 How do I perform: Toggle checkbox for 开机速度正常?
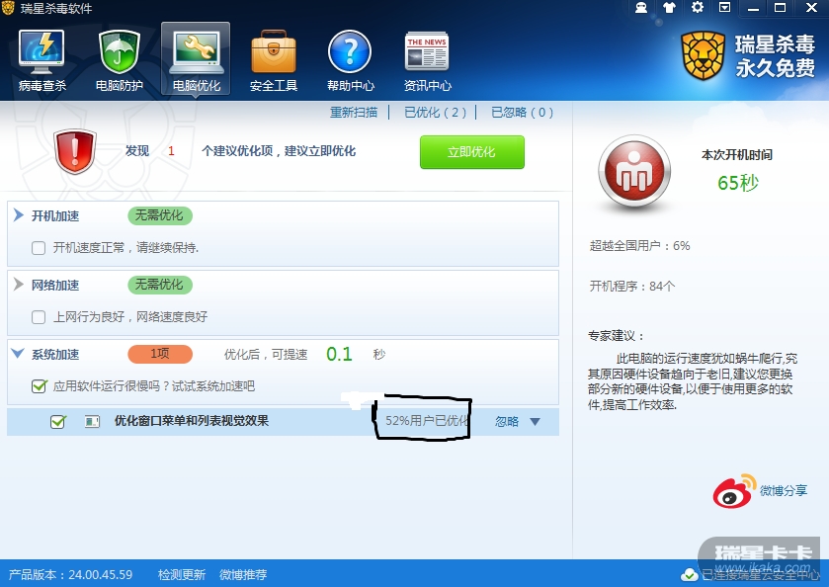pyautogui.click(x=39, y=247)
